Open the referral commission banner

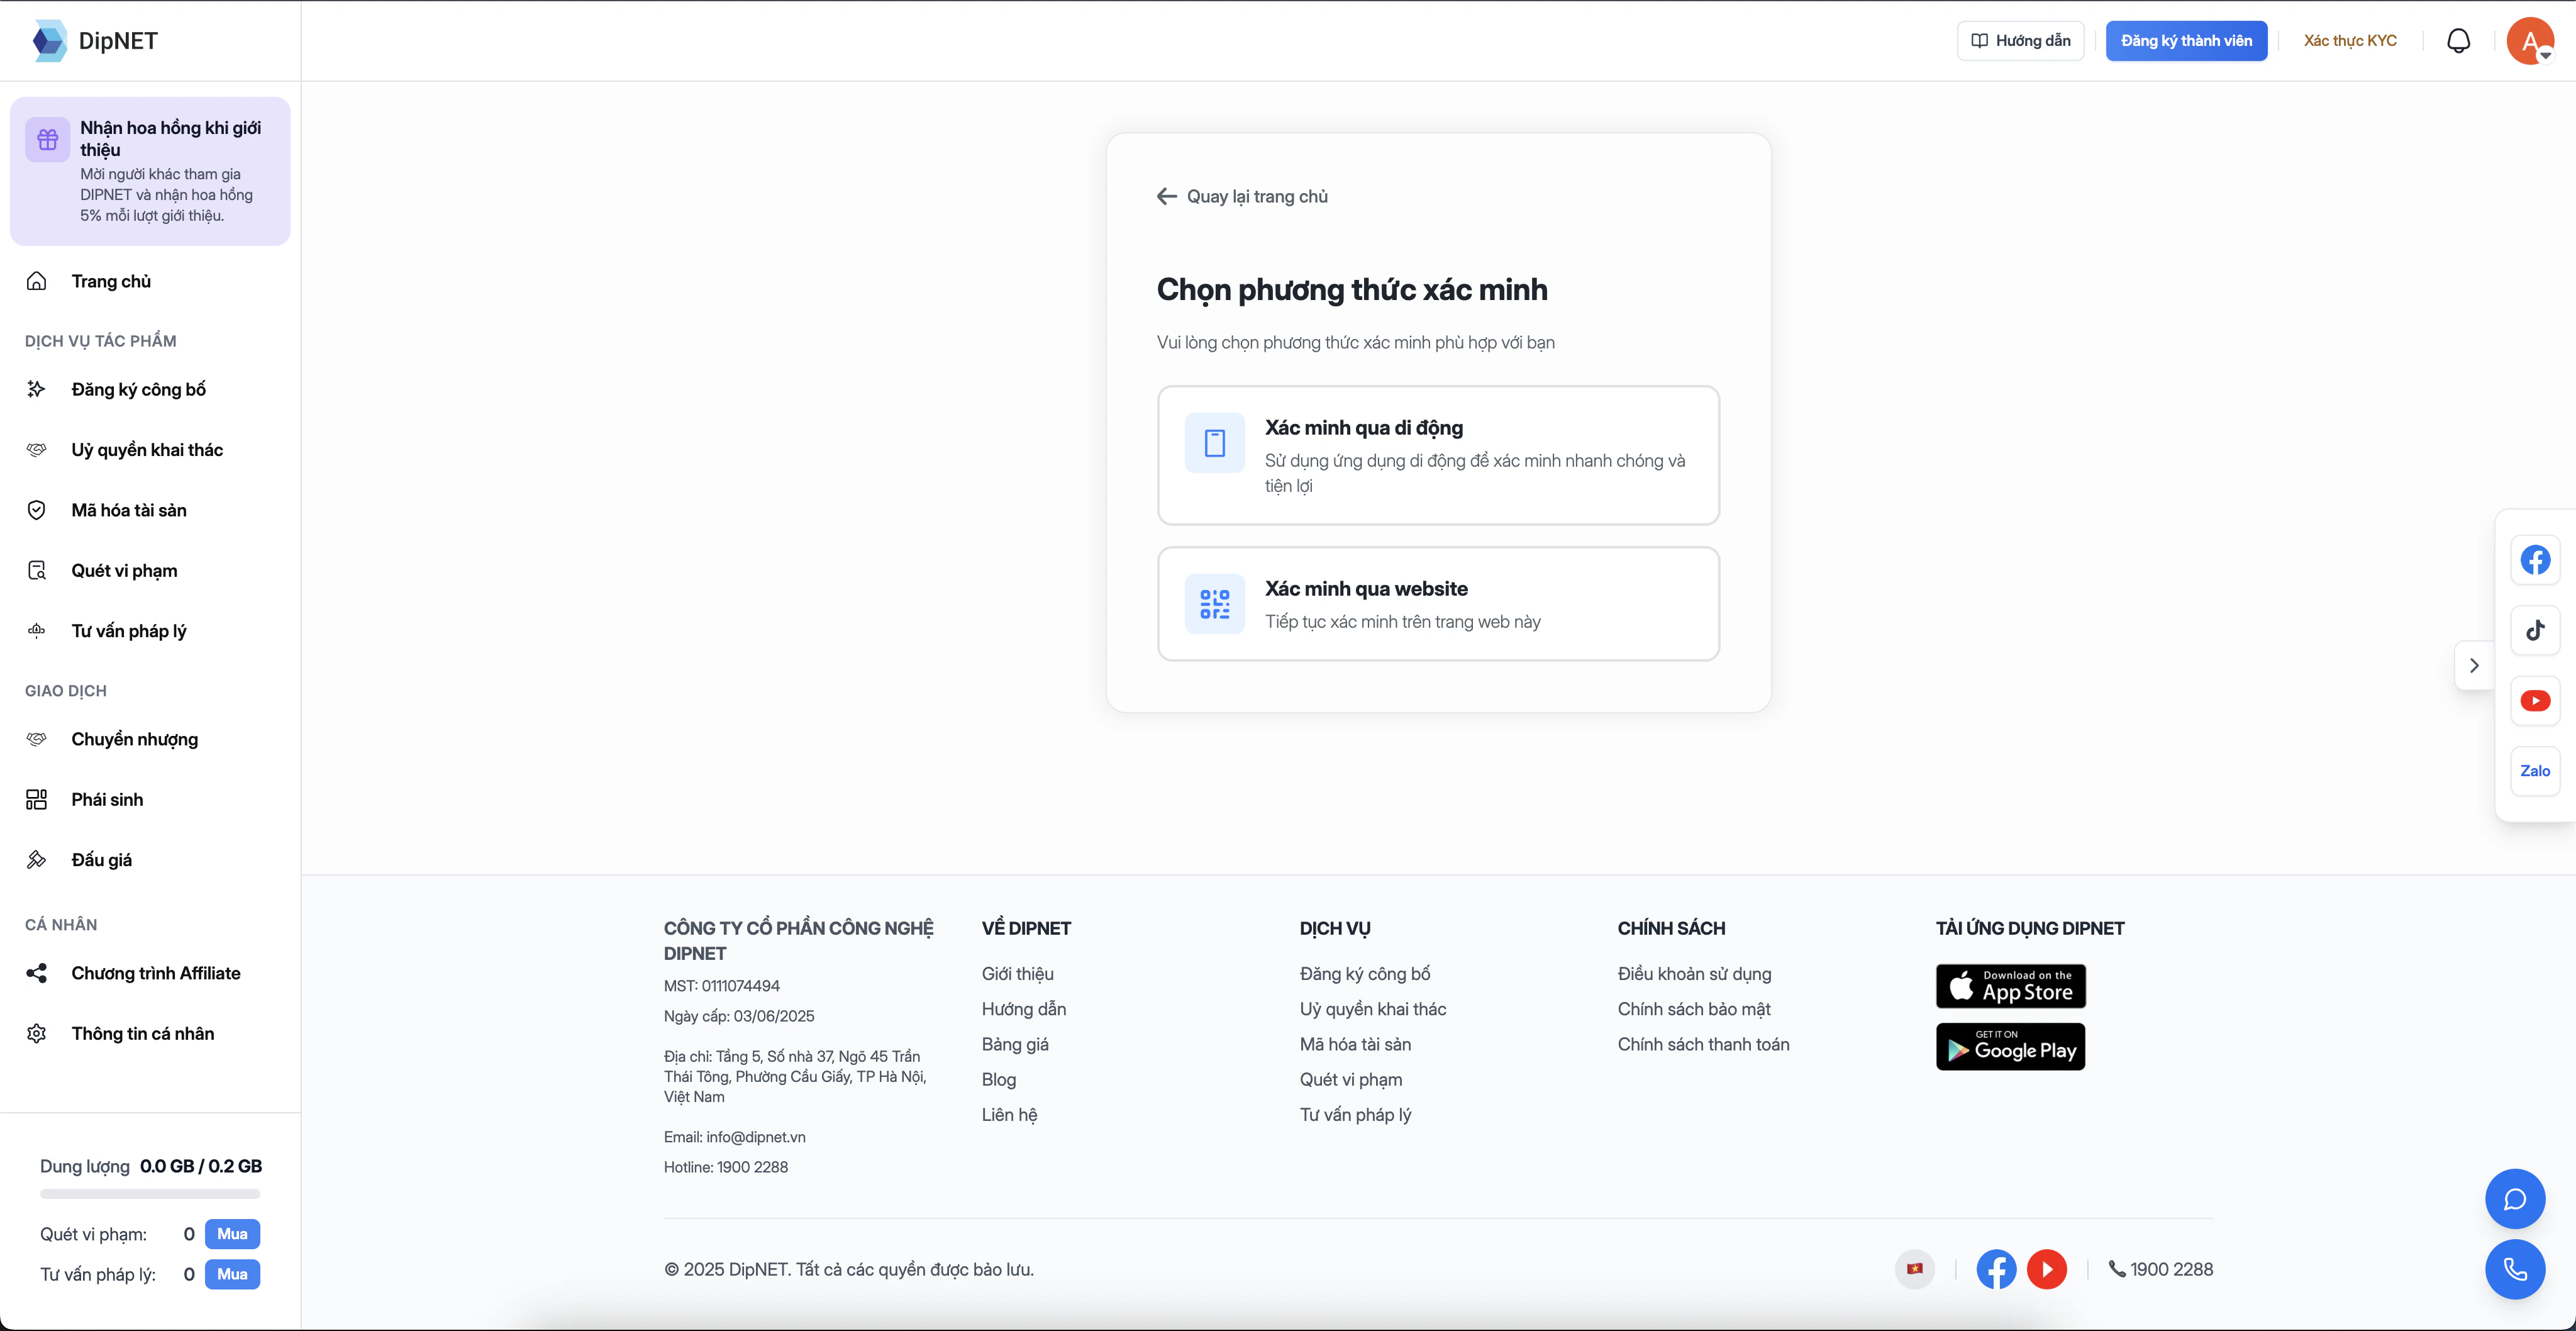click(x=150, y=171)
